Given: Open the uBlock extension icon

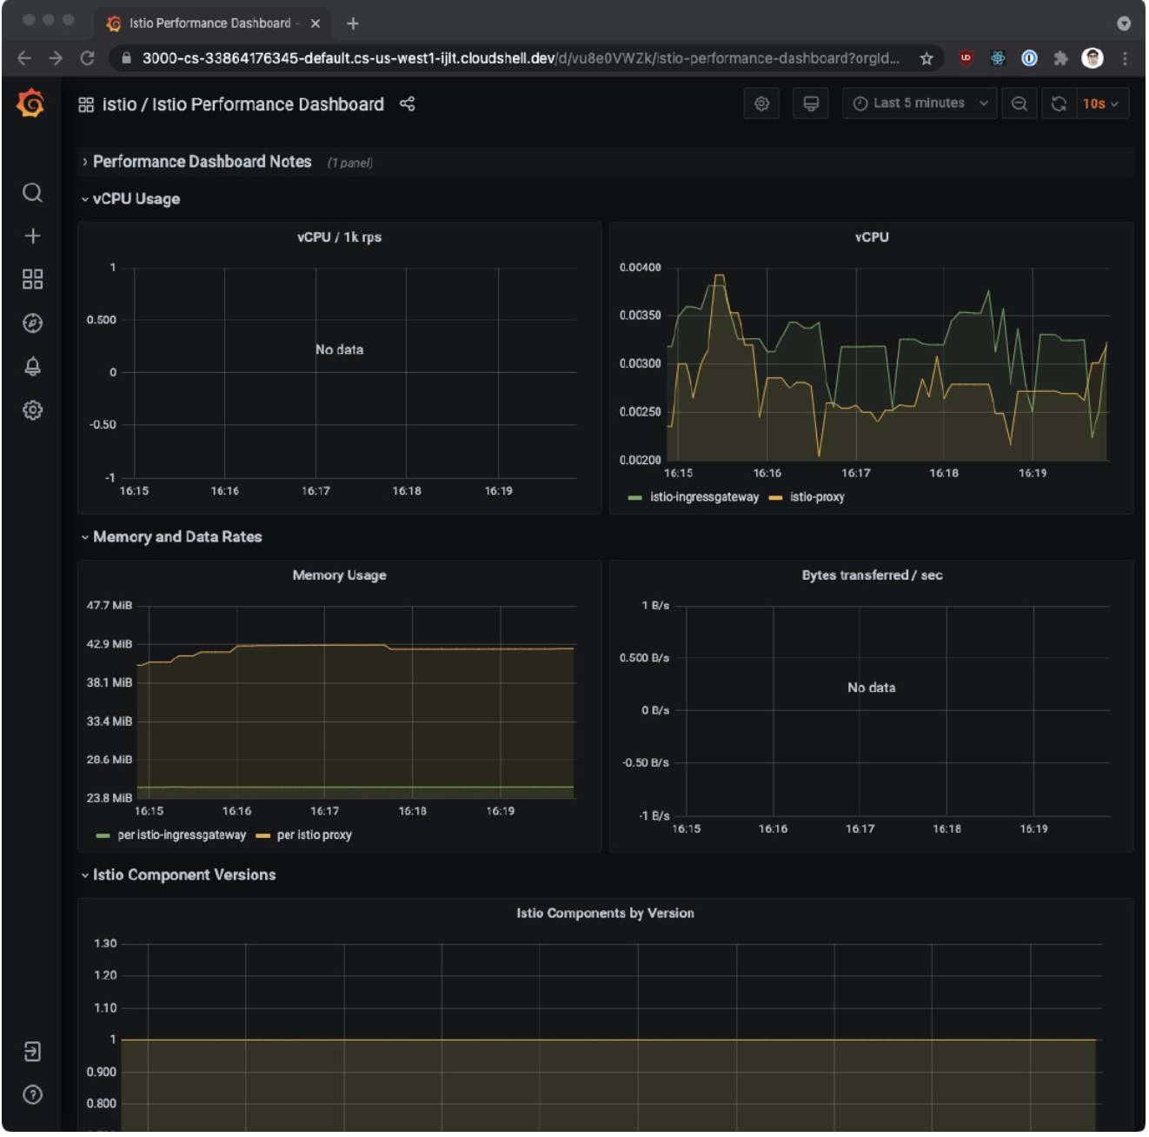Looking at the screenshot, I should coord(966,58).
